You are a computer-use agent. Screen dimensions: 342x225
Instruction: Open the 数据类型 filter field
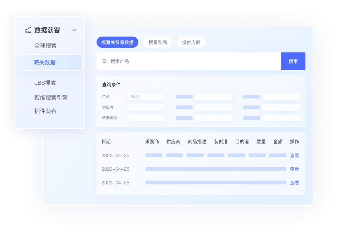[146, 118]
